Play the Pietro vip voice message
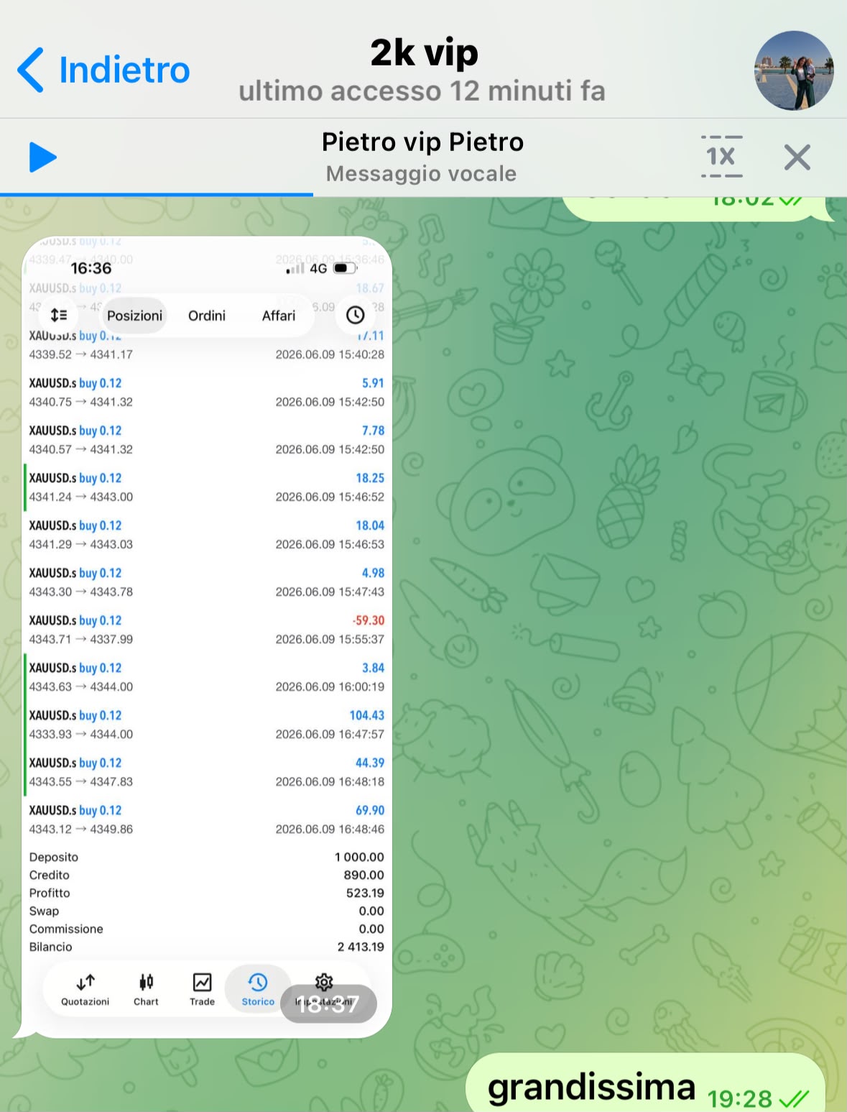847x1112 pixels. [42, 157]
